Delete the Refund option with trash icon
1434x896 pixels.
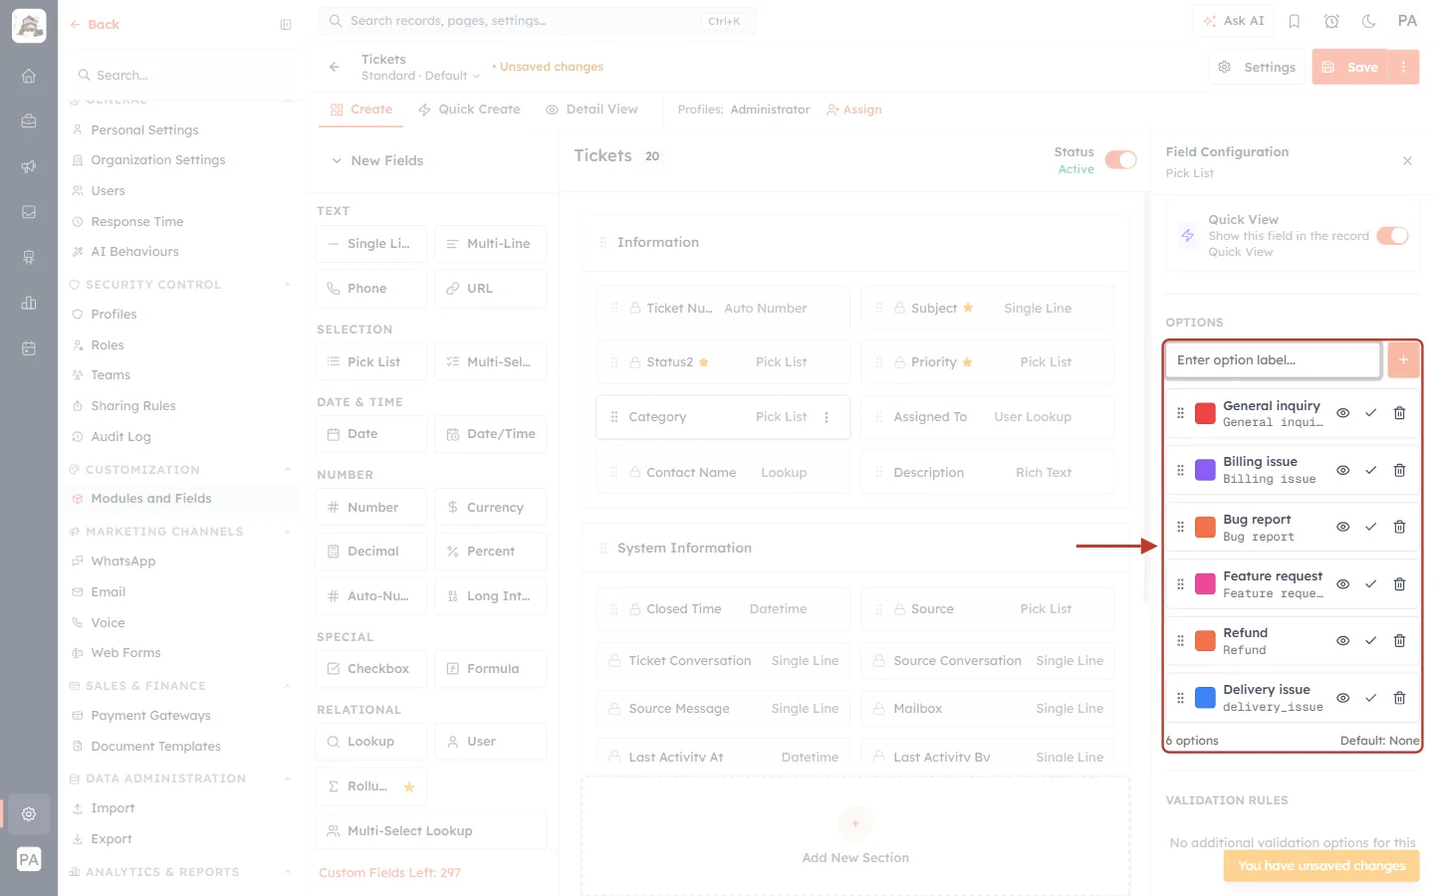click(1399, 641)
